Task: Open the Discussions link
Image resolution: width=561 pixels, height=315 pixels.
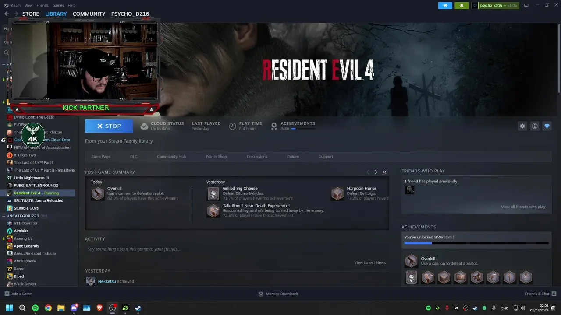Action: 257,156
